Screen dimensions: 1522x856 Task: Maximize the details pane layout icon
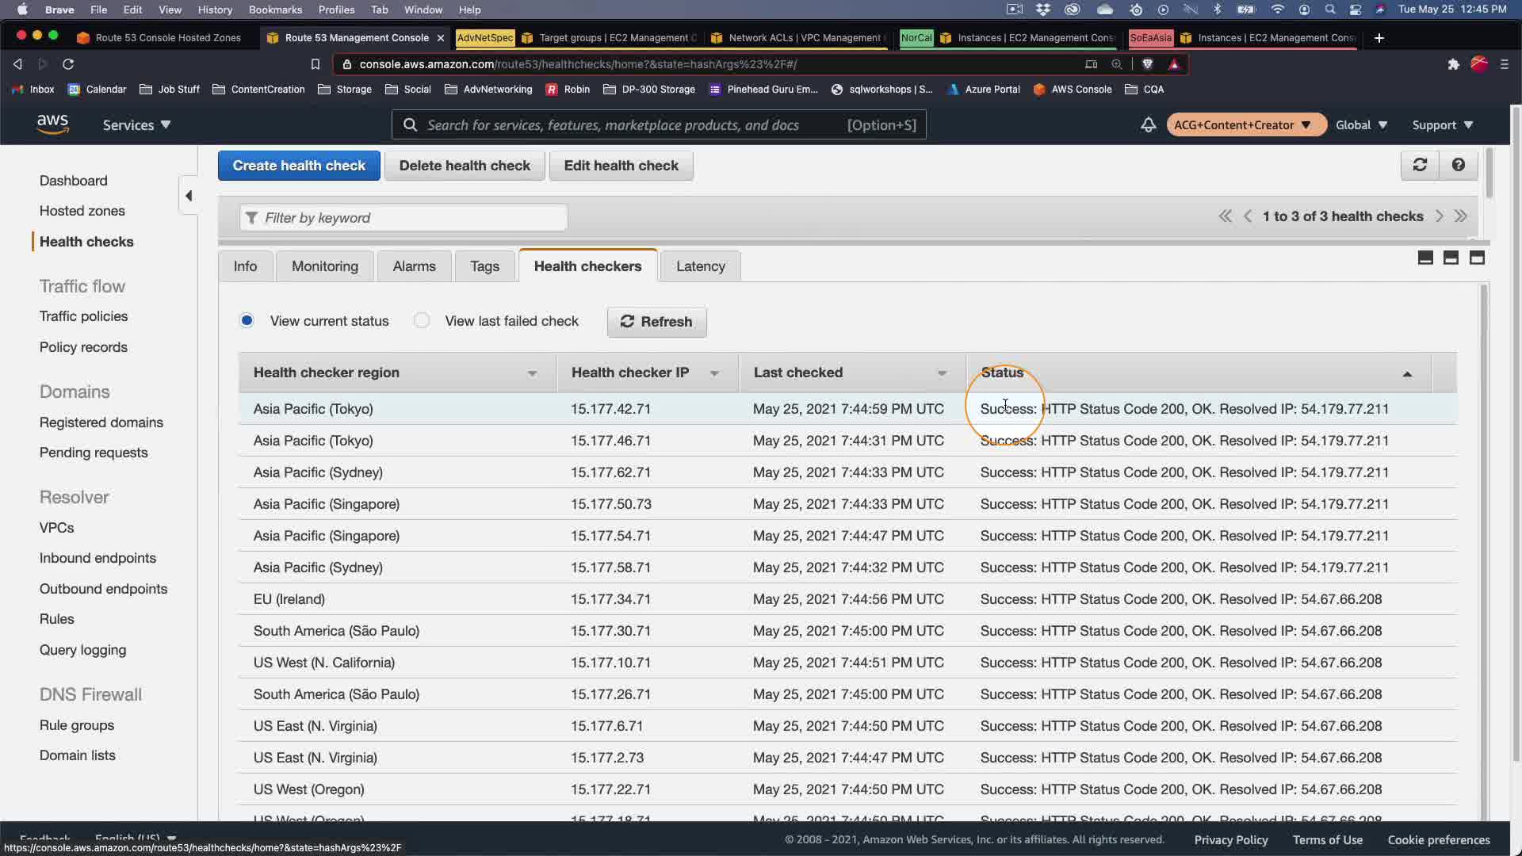(x=1477, y=258)
